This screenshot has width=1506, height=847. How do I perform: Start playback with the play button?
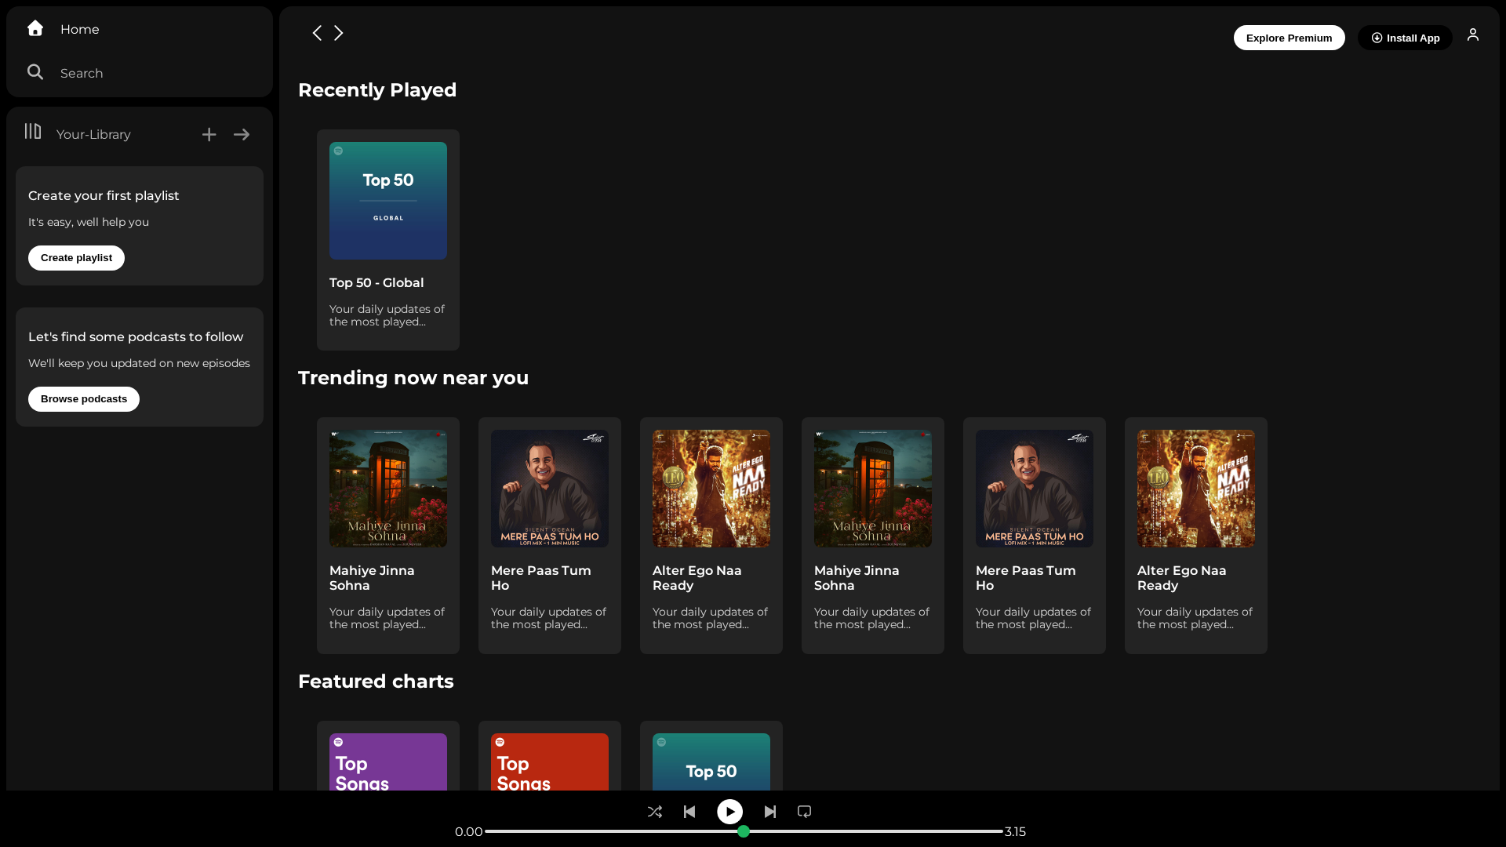(x=729, y=812)
